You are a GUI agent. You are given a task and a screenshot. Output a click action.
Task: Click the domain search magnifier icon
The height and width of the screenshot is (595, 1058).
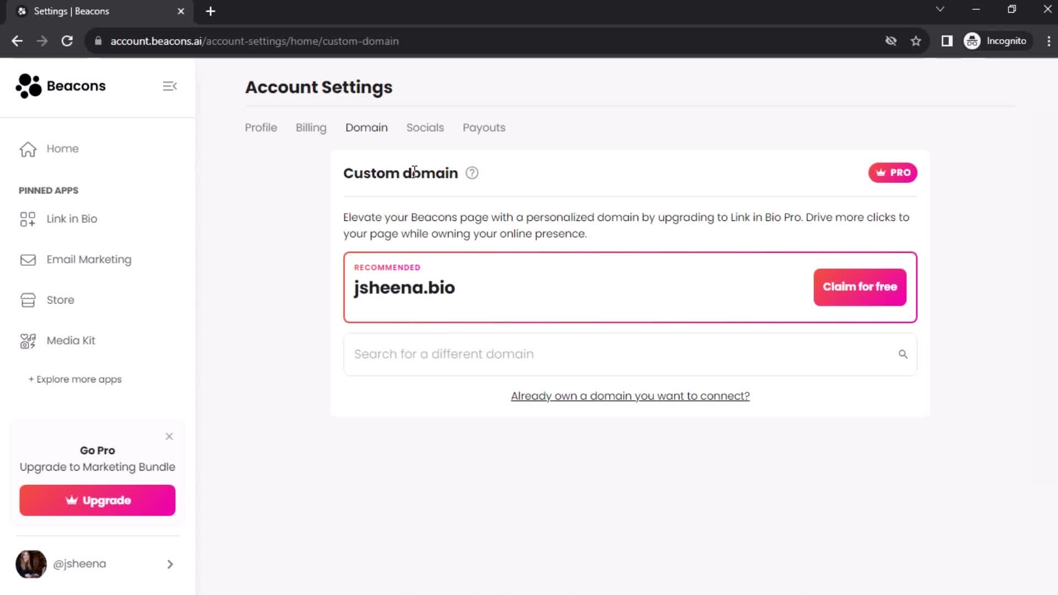(x=903, y=354)
